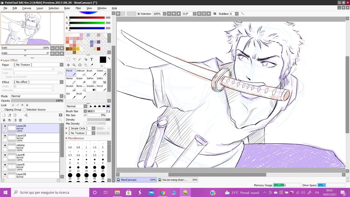Click the black foreground color swatch
The height and width of the screenshot is (197, 350).
click(103, 60)
